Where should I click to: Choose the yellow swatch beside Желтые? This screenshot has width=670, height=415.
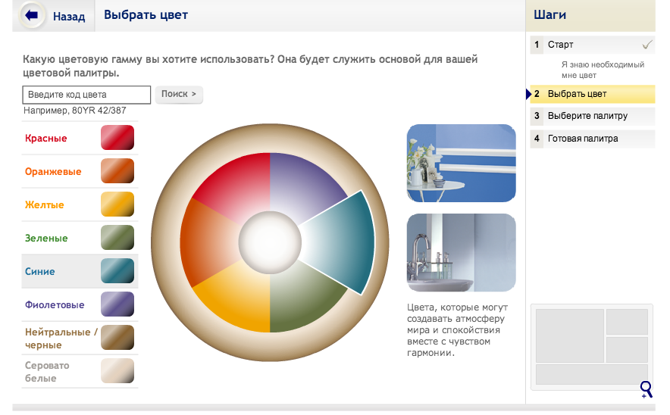(117, 204)
